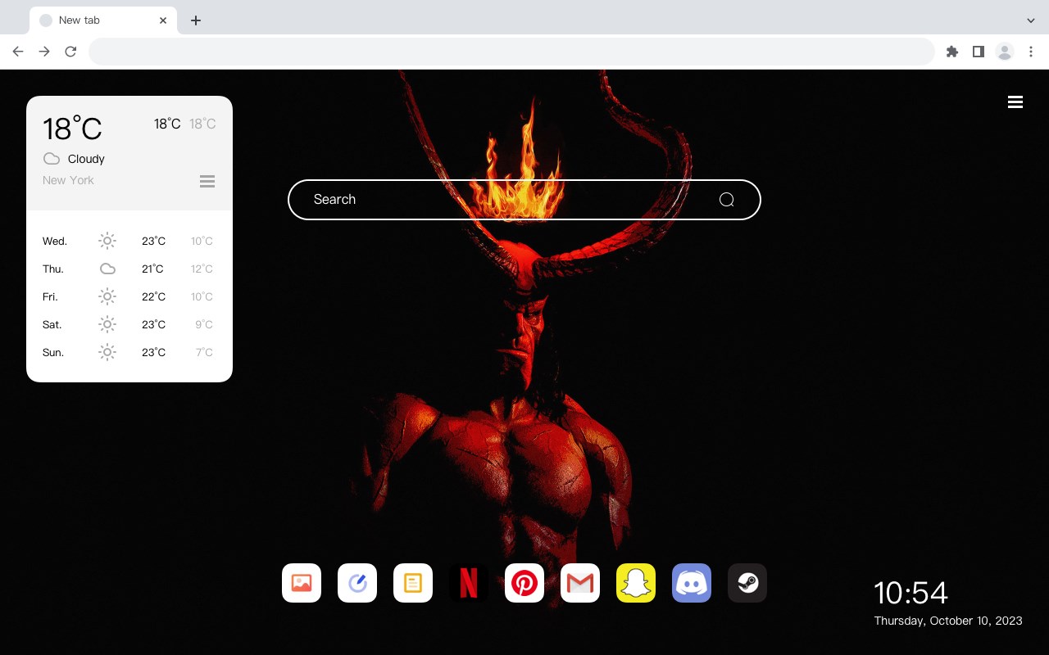
Task: Open the Gmail shortcut
Action: 580,583
